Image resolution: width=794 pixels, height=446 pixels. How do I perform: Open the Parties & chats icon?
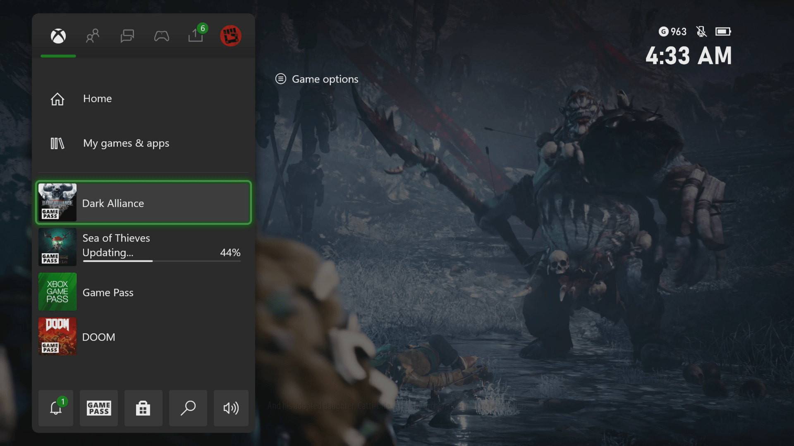(127, 36)
